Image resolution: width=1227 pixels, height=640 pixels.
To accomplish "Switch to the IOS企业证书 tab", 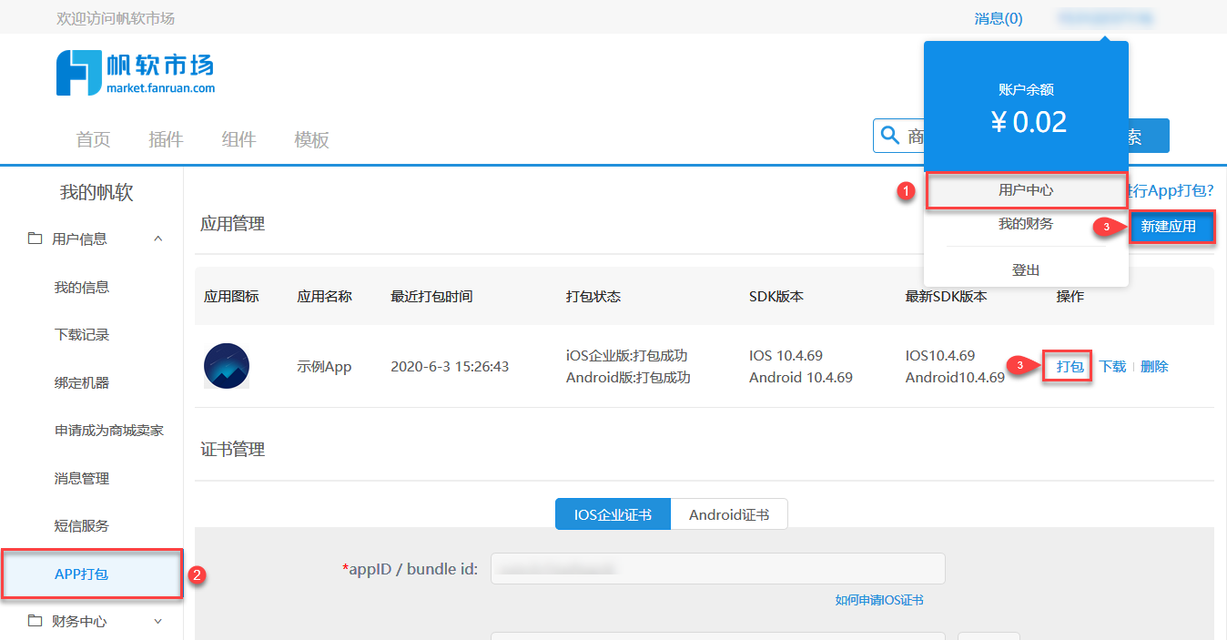I will click(x=613, y=514).
